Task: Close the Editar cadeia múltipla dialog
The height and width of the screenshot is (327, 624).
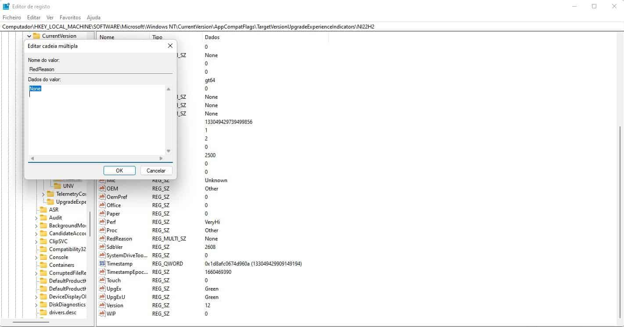Action: 170,46
